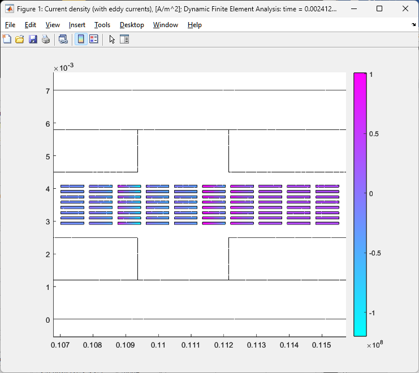
Task: Open the File menu
Action: coord(10,25)
